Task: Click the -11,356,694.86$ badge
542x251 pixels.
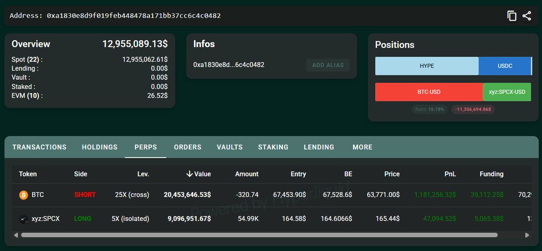Action: 473,109
